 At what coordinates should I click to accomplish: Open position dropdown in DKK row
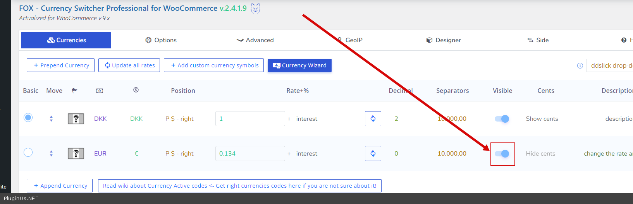point(179,119)
